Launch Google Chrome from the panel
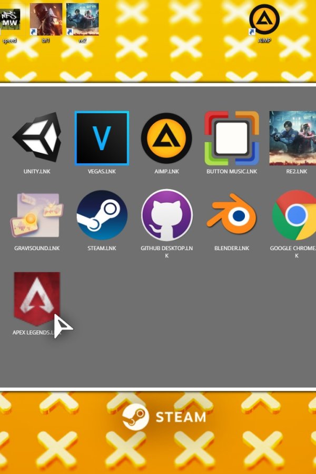 [294, 215]
